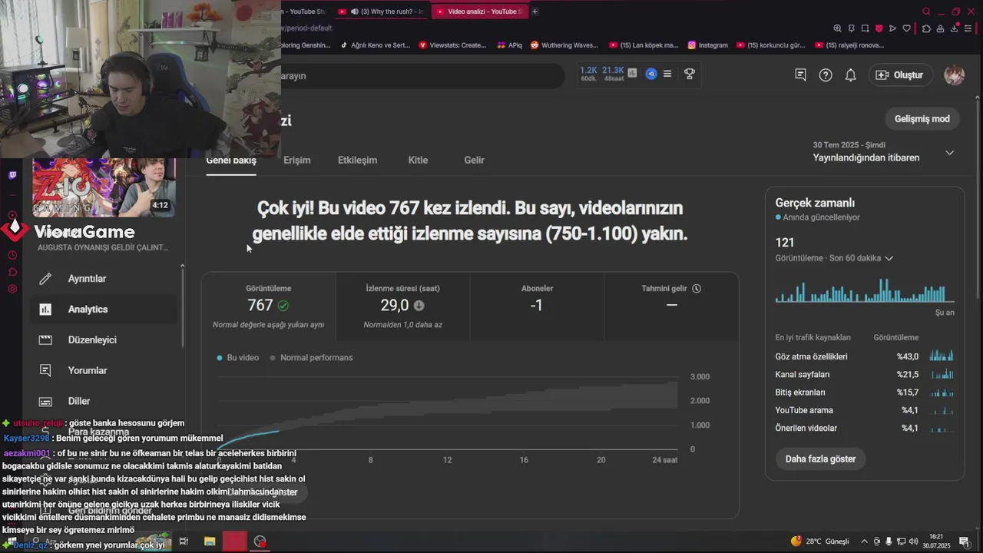The height and width of the screenshot is (553, 983).
Task: Open the feedback message icon in header
Action: [800, 75]
